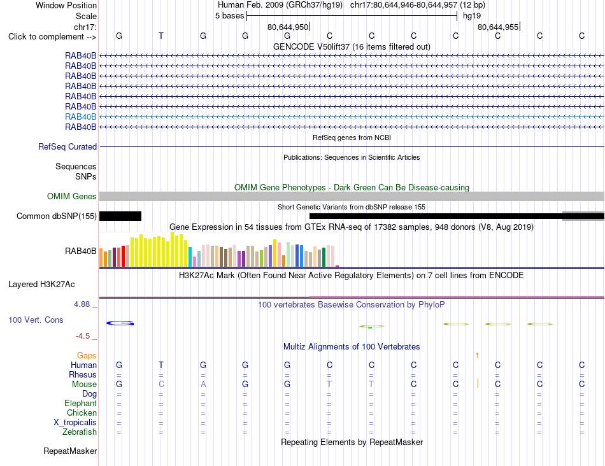Click the T base in the Human alignment row
Viewport: 605px width, 466px height.
[x=161, y=365]
